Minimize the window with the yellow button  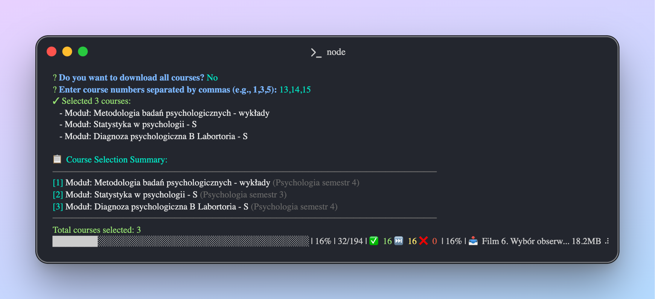(67, 52)
